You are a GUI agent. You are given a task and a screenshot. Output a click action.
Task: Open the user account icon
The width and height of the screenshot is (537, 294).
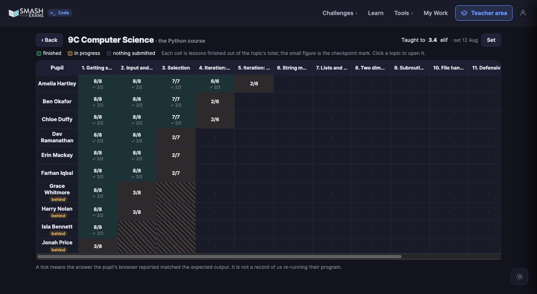[523, 13]
